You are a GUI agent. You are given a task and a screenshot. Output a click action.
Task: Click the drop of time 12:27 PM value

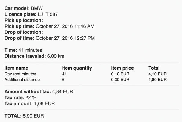click(65, 38)
